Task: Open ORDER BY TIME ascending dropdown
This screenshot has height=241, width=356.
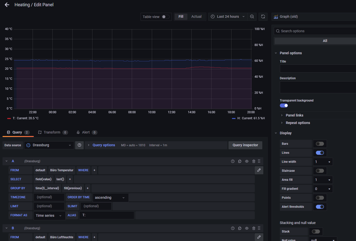Action: click(x=110, y=197)
